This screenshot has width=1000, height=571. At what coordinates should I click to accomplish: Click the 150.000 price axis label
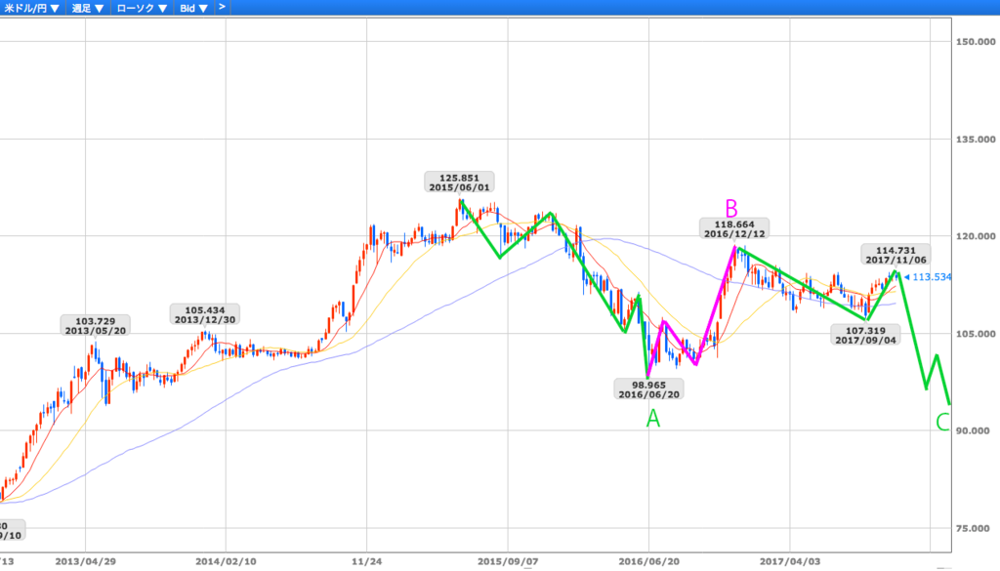976,42
